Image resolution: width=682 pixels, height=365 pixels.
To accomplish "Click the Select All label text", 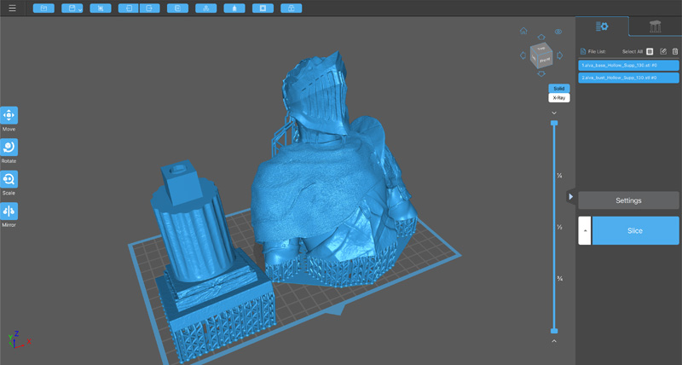I will click(633, 51).
